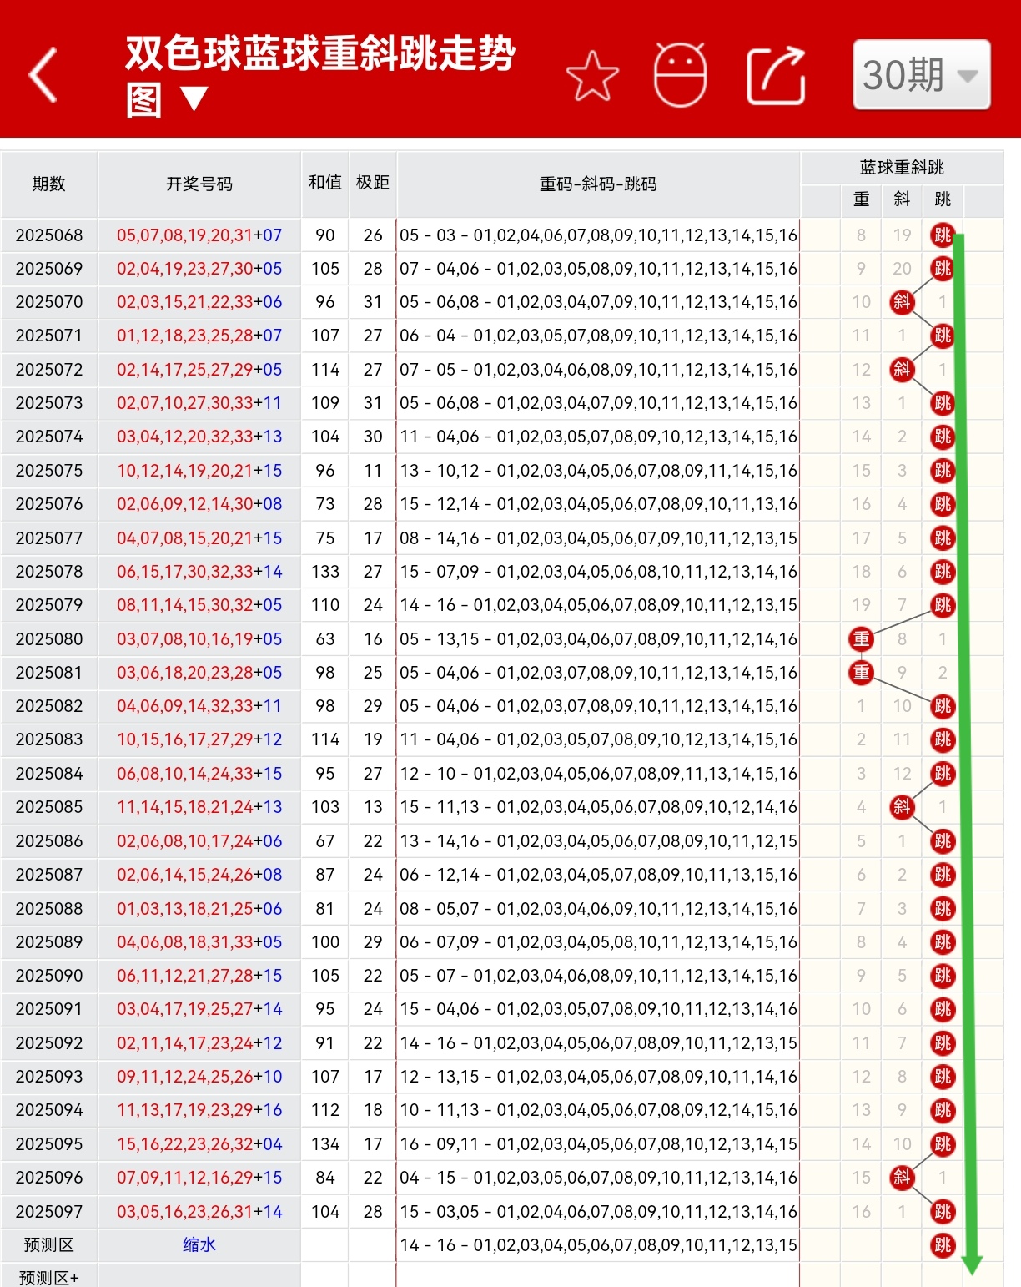This screenshot has width=1021, height=1287.
Task: Click the 跳 marker in row 2025097
Action: (x=943, y=1211)
